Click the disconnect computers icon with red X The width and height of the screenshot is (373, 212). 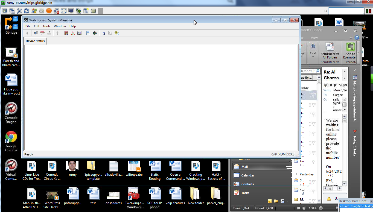(56, 11)
